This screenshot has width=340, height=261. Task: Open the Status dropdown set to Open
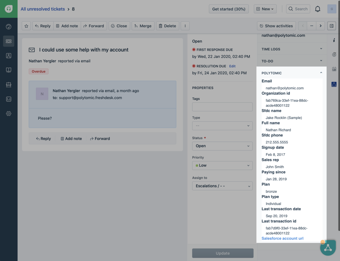point(222,146)
